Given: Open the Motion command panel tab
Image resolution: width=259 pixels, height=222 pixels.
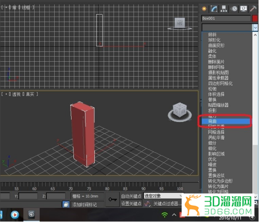Looking at the screenshot, I should point(234,8).
